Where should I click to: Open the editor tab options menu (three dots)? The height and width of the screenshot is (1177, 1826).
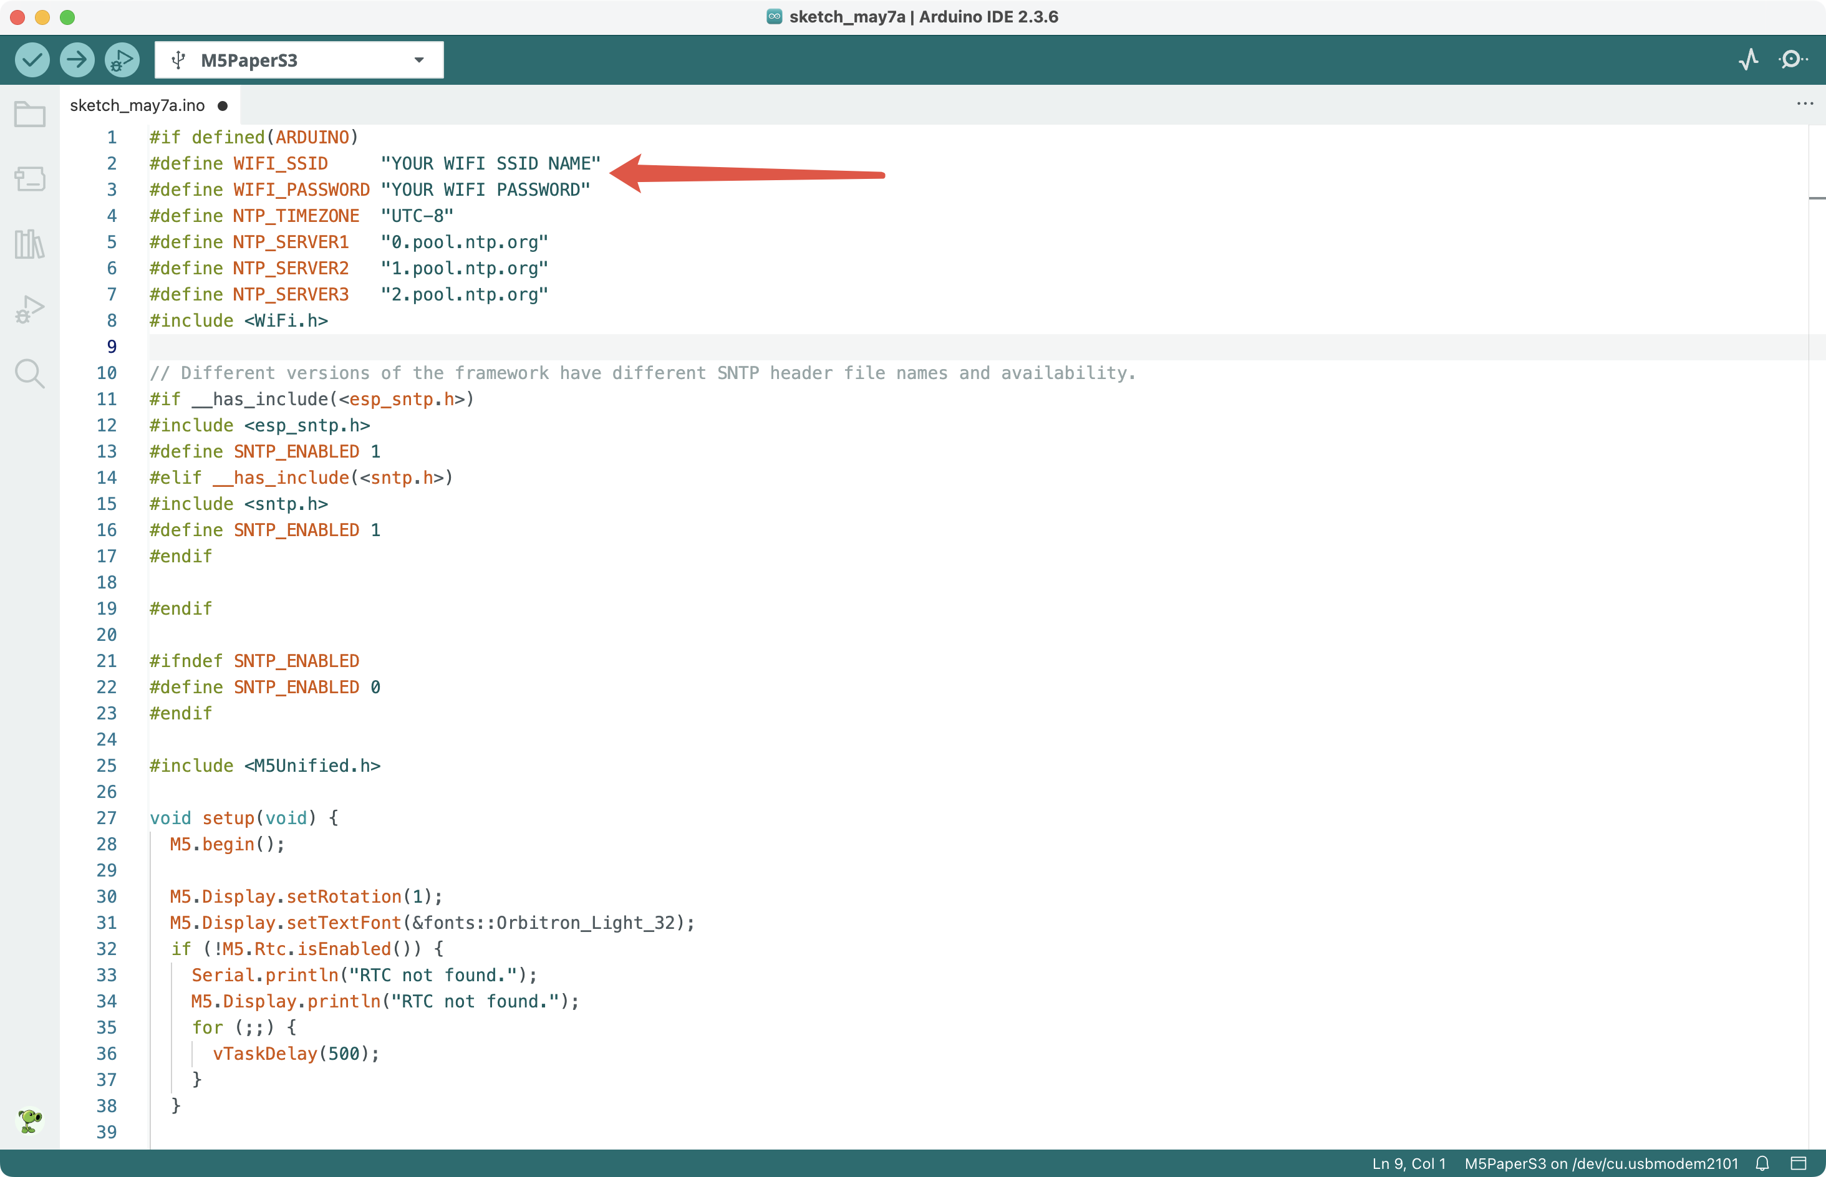1805,104
